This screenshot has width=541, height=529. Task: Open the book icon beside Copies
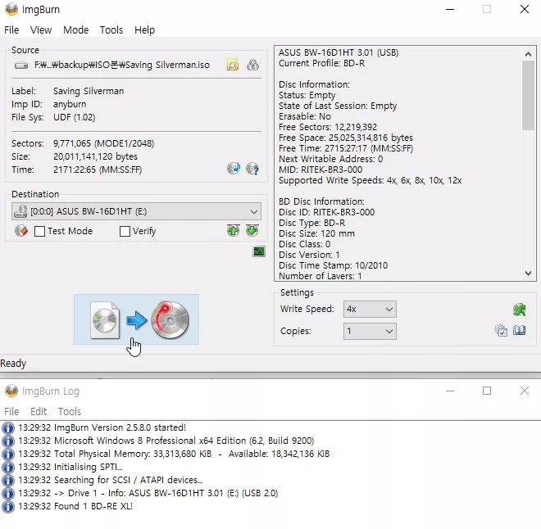tap(519, 330)
